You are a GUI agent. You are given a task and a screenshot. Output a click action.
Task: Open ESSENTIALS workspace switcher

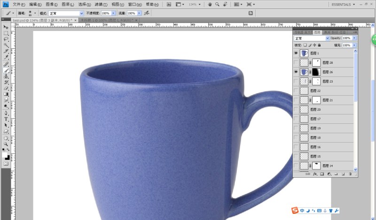[343, 4]
